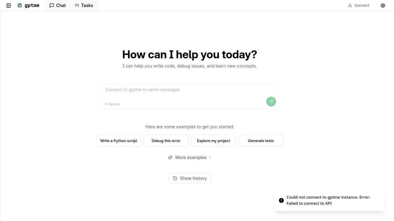Click the gptme logo icon
This screenshot has width=394, height=221.
click(20, 6)
